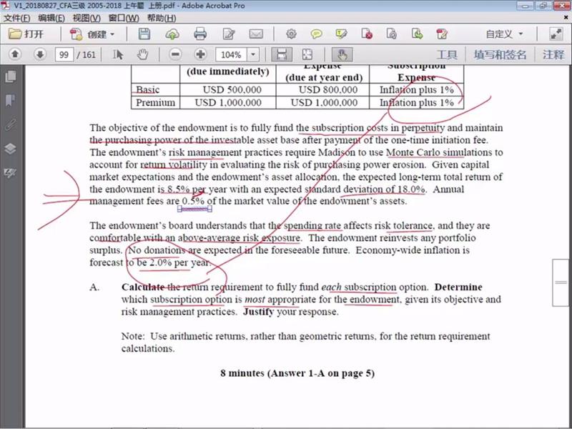Open the 工具 tools pane
Image resolution: width=572 pixels, height=429 pixels.
447,55
